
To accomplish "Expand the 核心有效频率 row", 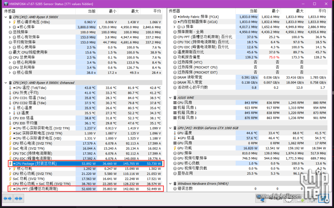I will [10, 37].
